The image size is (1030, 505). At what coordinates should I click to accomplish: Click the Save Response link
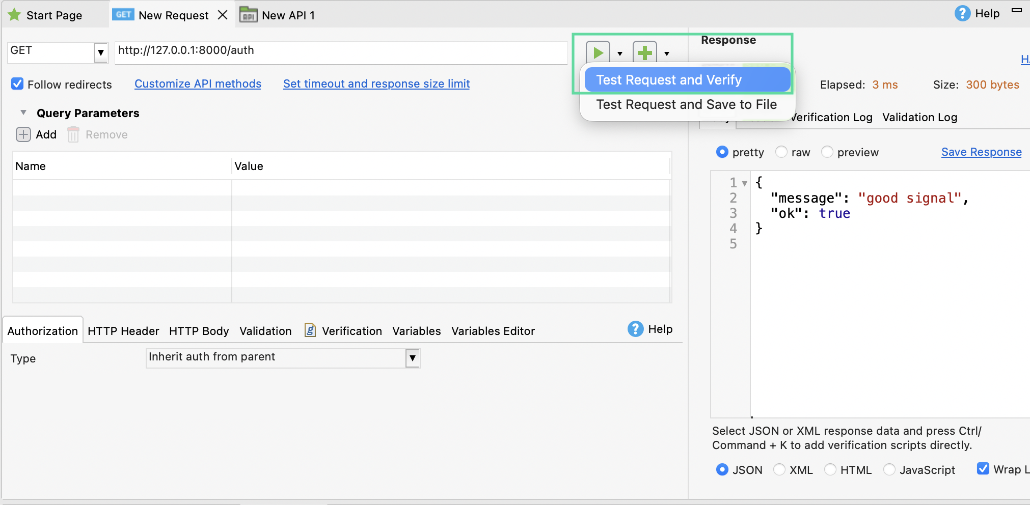[x=981, y=152]
